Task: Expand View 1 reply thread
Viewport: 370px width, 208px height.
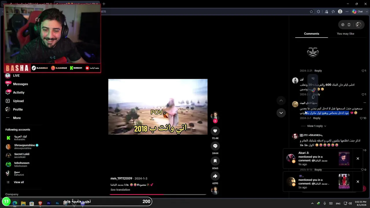Action: 317,126
